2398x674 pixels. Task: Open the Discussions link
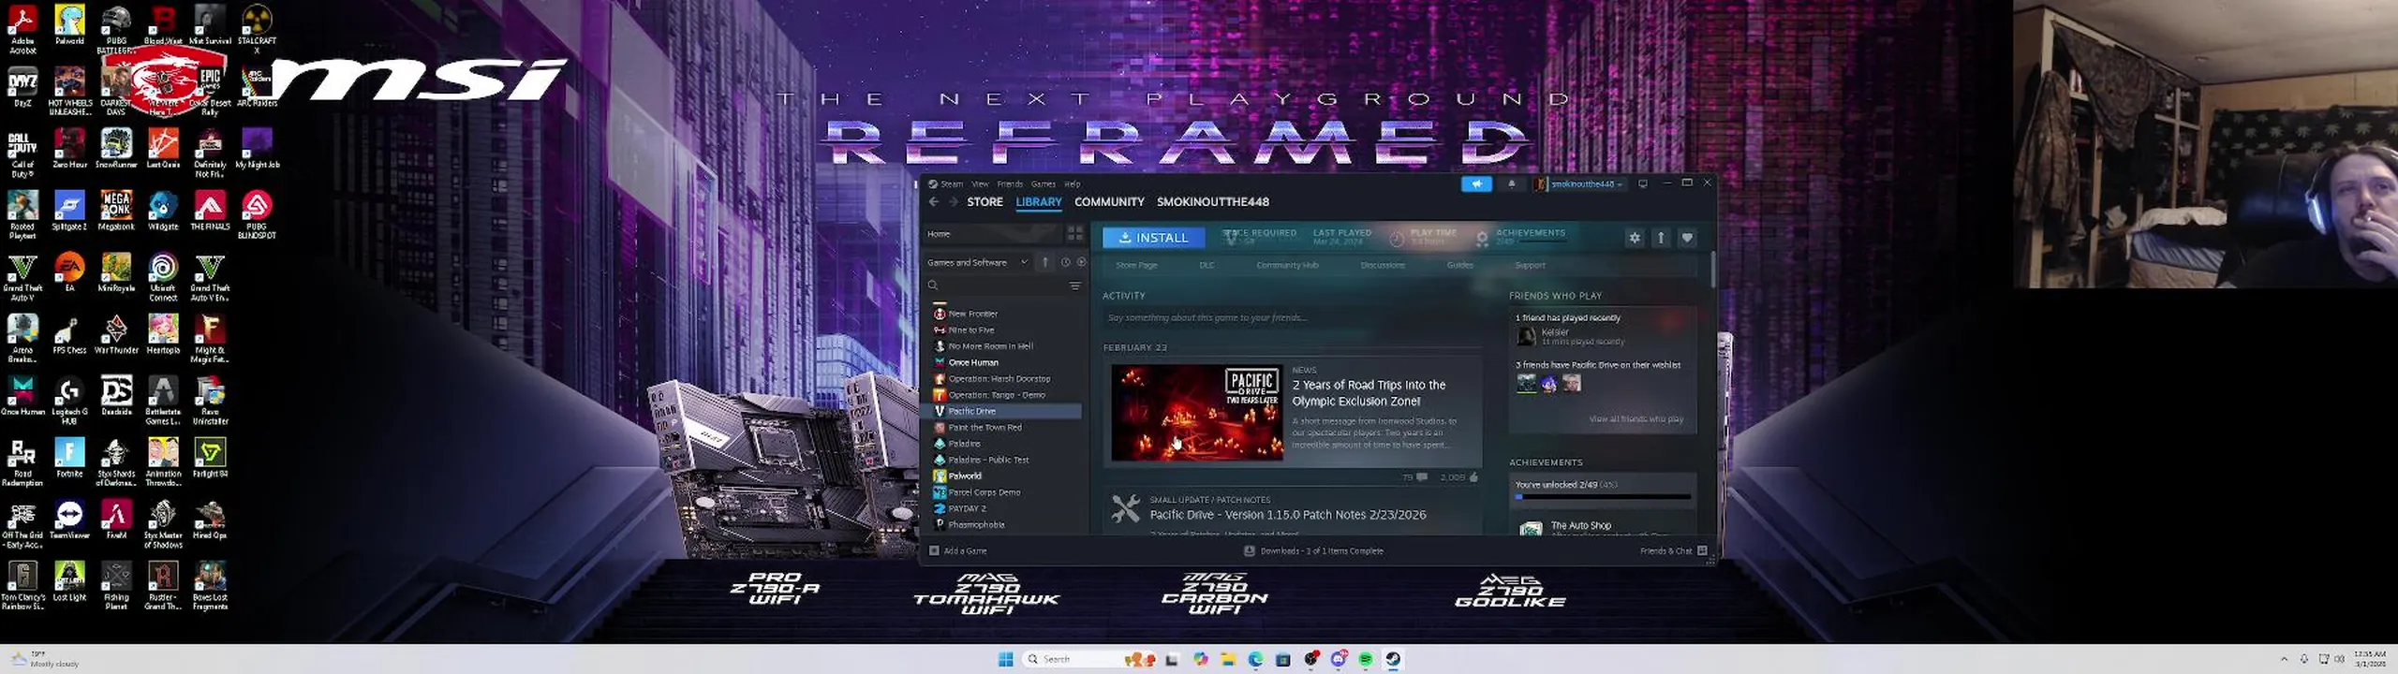1383,266
